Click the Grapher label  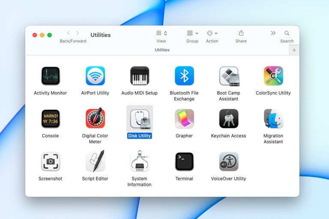(184, 136)
